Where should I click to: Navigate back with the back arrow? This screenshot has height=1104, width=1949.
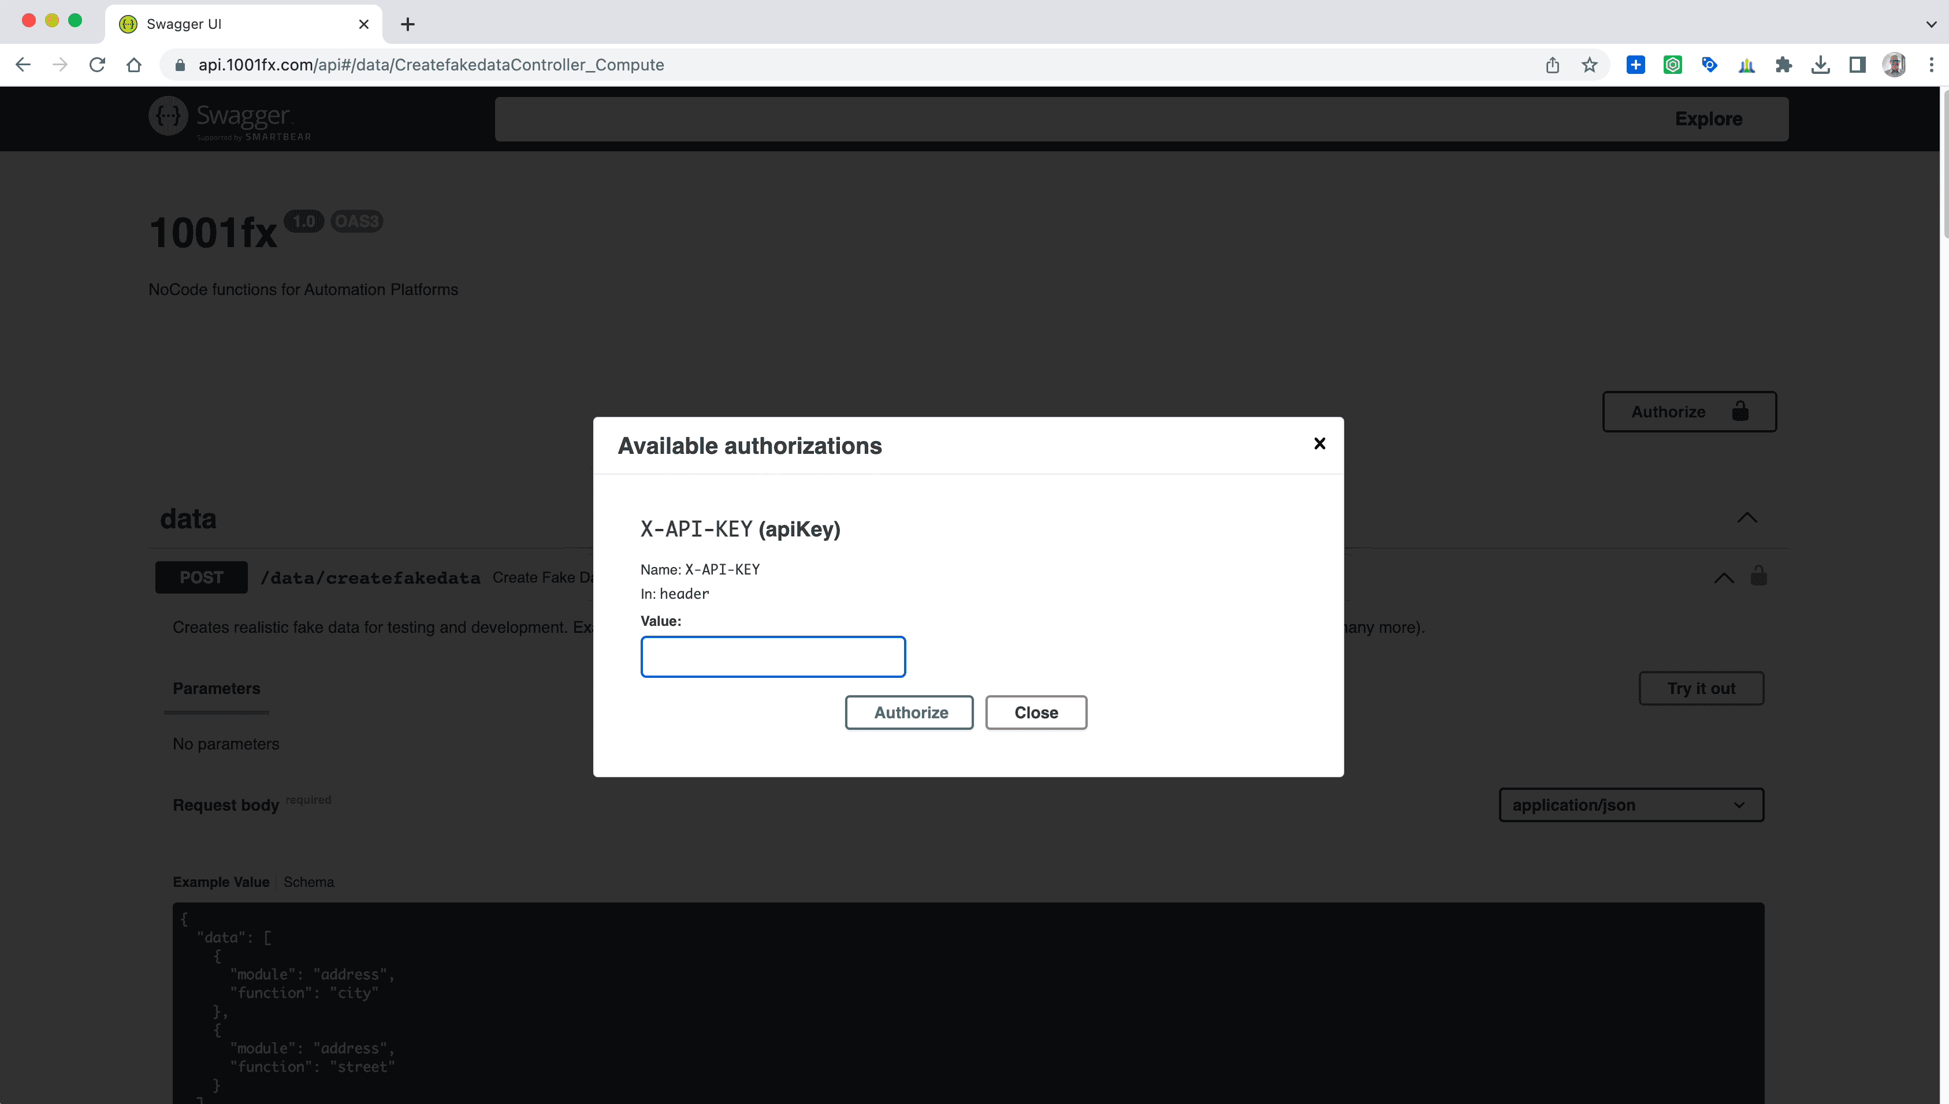pos(23,65)
